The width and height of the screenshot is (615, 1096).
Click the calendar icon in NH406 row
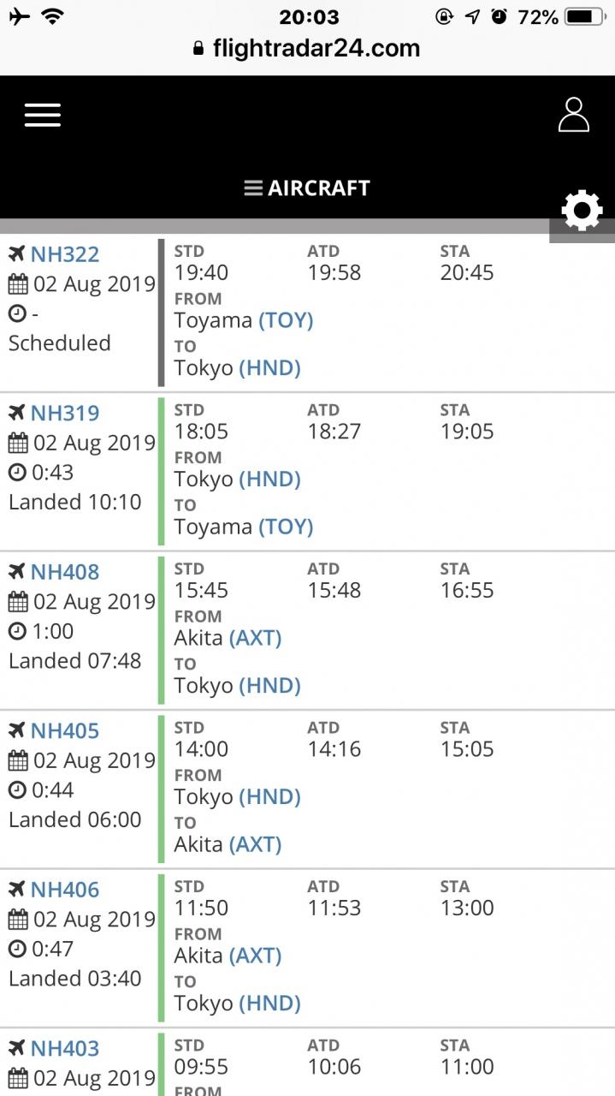click(x=18, y=919)
